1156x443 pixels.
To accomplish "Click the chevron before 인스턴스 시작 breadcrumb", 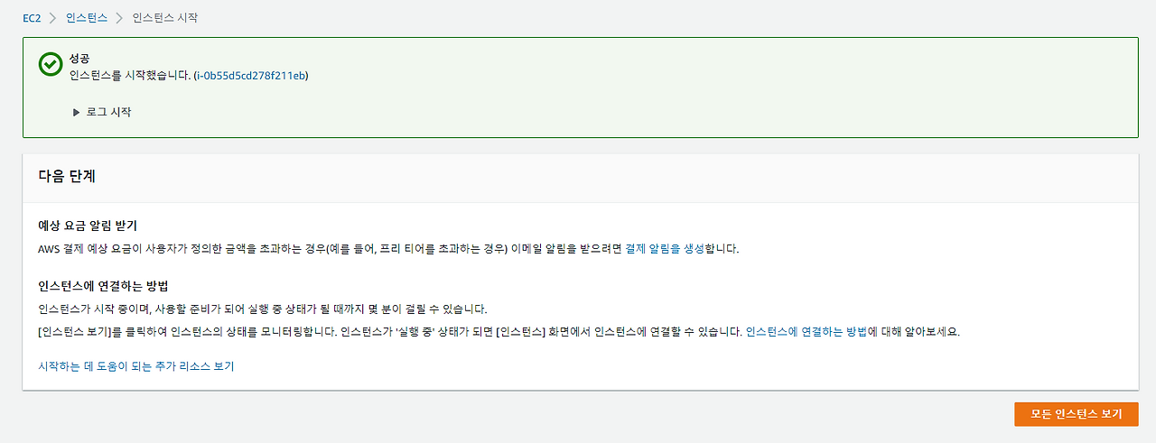I will (119, 18).
